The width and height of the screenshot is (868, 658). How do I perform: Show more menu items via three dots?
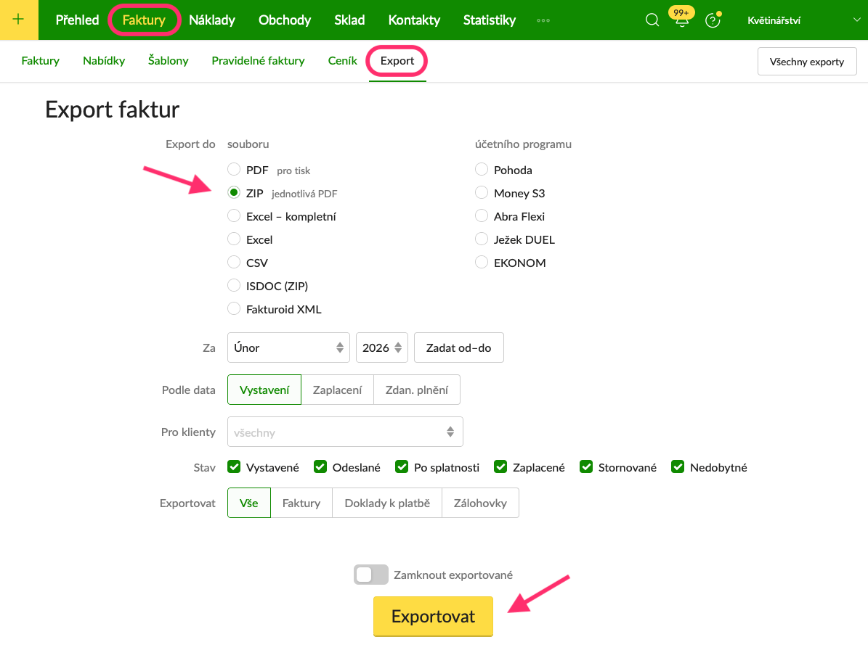coord(543,20)
